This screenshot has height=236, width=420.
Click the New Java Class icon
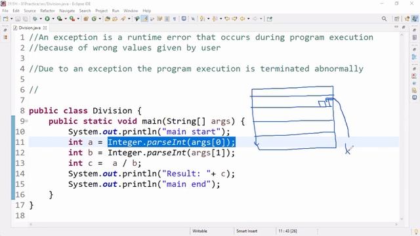(x=94, y=19)
